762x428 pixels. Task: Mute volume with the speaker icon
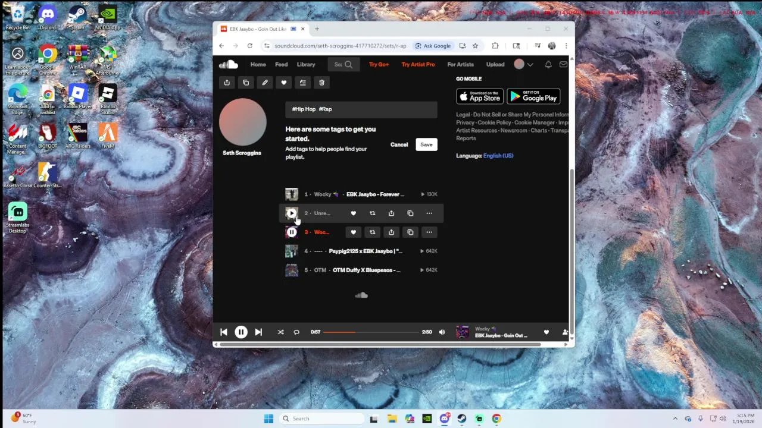(x=442, y=332)
